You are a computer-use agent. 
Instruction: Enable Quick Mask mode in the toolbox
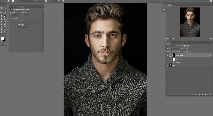pos(1,44)
